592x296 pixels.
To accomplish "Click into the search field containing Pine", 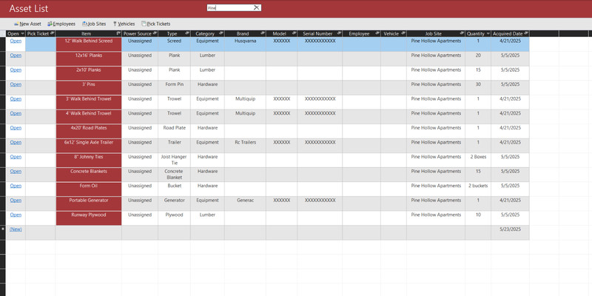I will click(x=229, y=7).
